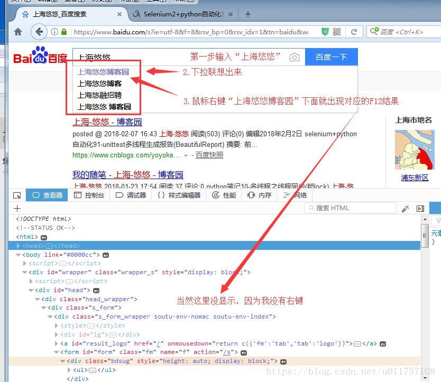Click the eyedropper icon in inspector toolbar
The width and height of the screenshot is (441, 382).
tap(405, 208)
